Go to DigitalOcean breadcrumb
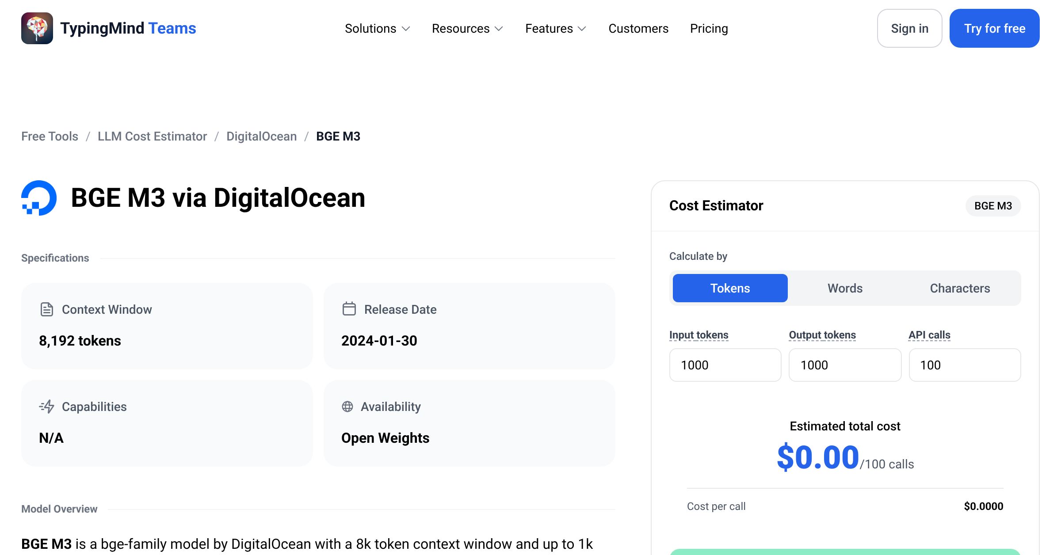 (x=261, y=136)
